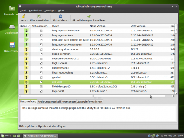This screenshot has height=138, width=184.
Task: Sort by the Alte Version column header
Action: pyautogui.click(x=150, y=26)
